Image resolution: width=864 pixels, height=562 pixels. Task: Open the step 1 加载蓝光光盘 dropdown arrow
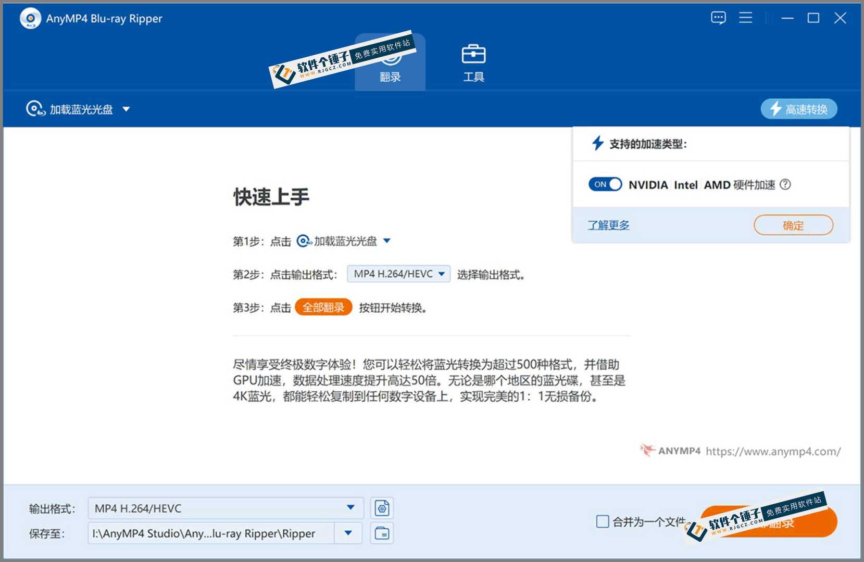tap(387, 241)
